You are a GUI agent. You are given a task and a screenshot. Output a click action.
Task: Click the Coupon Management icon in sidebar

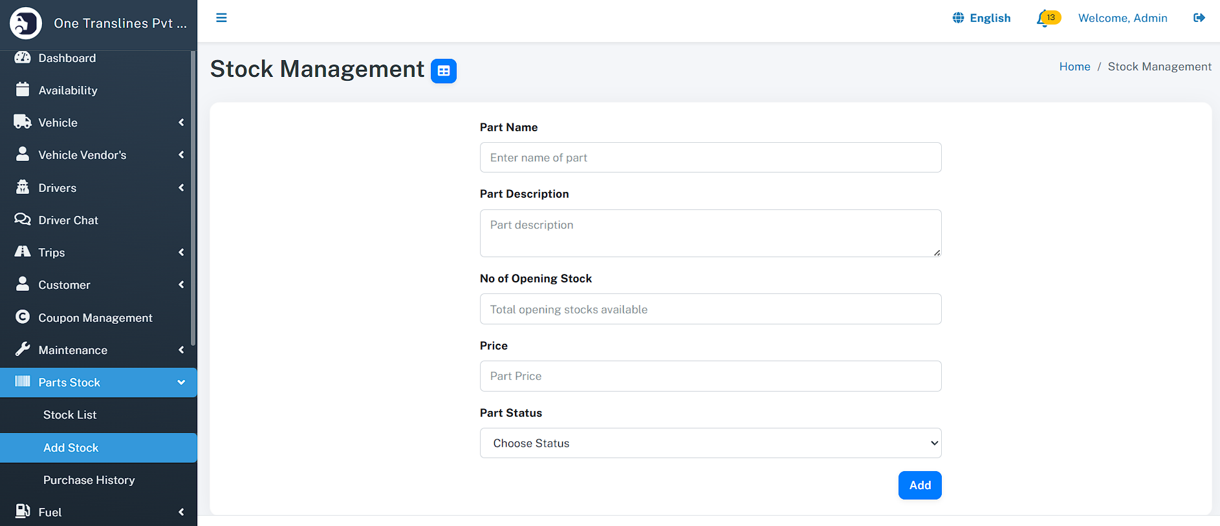coord(23,317)
